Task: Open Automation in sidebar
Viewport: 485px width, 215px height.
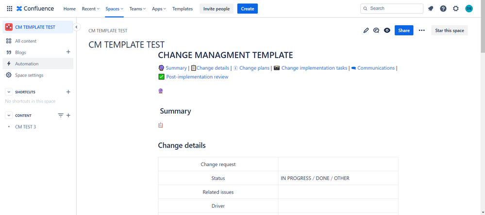Action: [38, 64]
